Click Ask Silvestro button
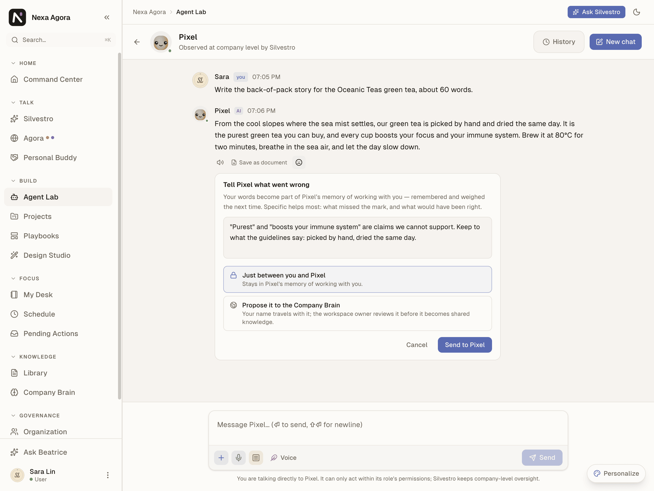 pos(596,12)
